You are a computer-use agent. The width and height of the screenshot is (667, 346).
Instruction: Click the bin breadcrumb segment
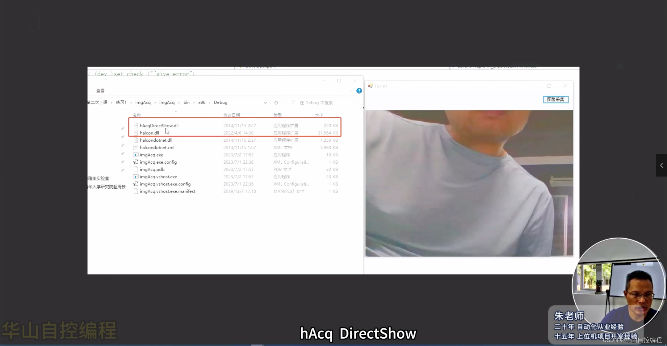(x=187, y=102)
